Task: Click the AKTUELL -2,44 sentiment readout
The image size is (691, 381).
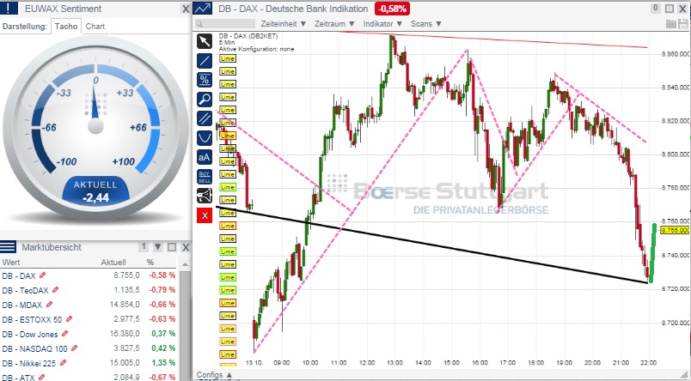Action: coord(95,192)
